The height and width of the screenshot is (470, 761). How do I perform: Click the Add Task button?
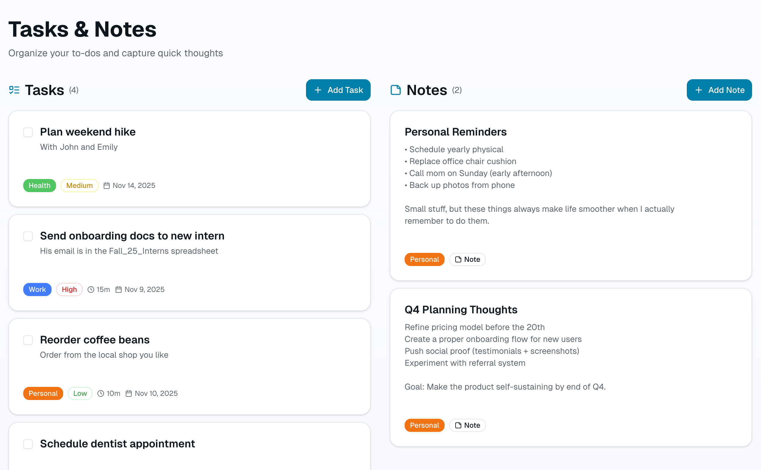tap(338, 90)
